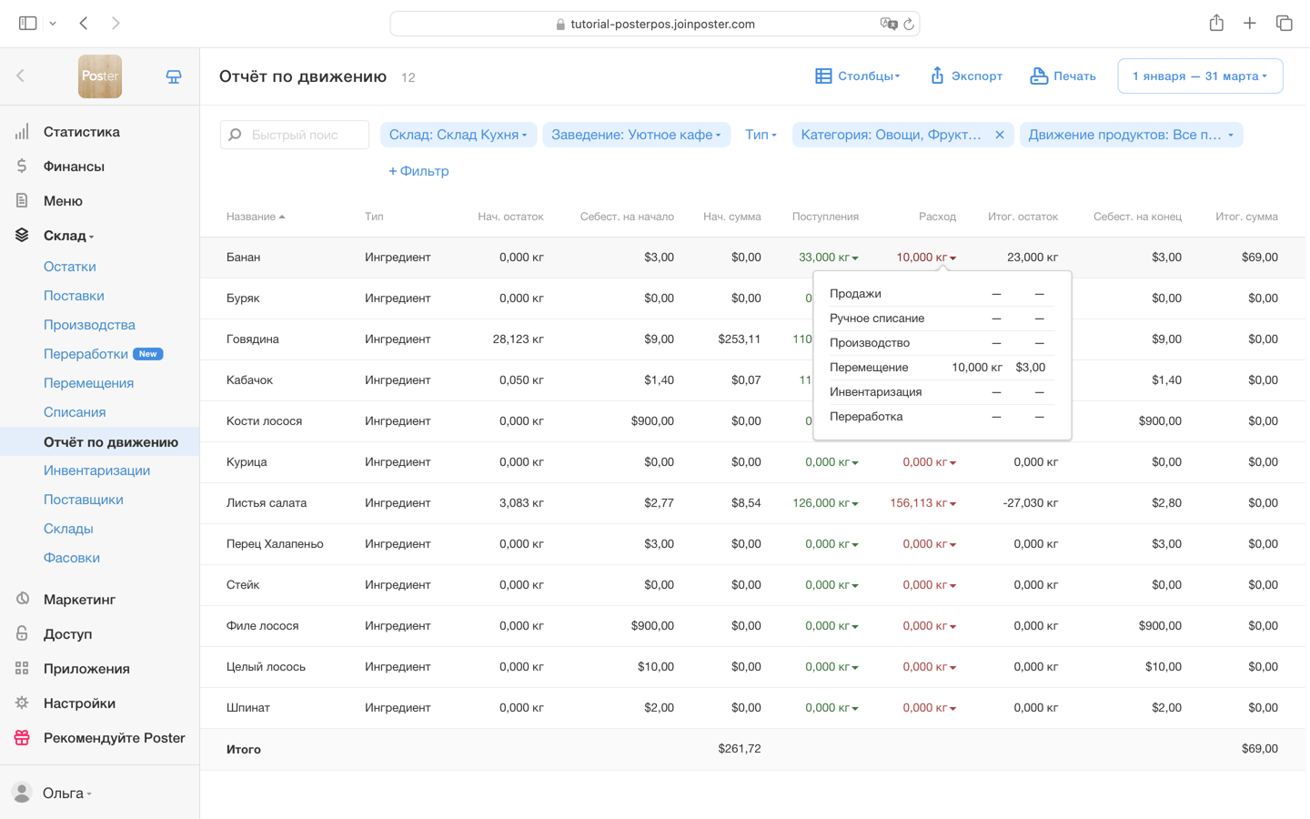Image resolution: width=1310 pixels, height=819 pixels.
Task: Expand the Склад: Склад Кухня filter
Action: tap(458, 135)
